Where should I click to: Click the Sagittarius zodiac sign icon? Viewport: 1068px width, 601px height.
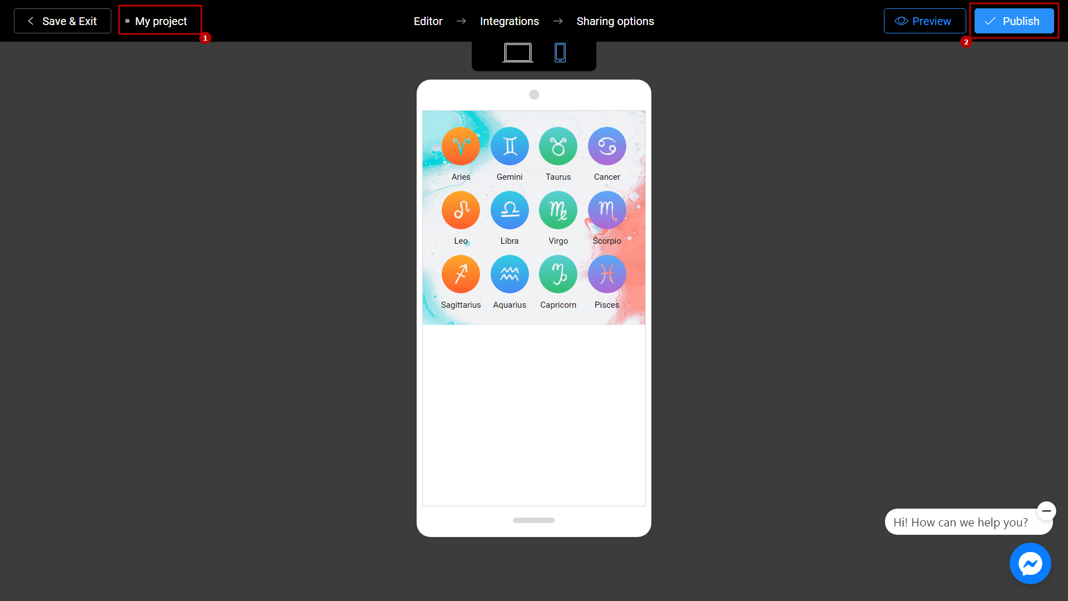coord(461,273)
